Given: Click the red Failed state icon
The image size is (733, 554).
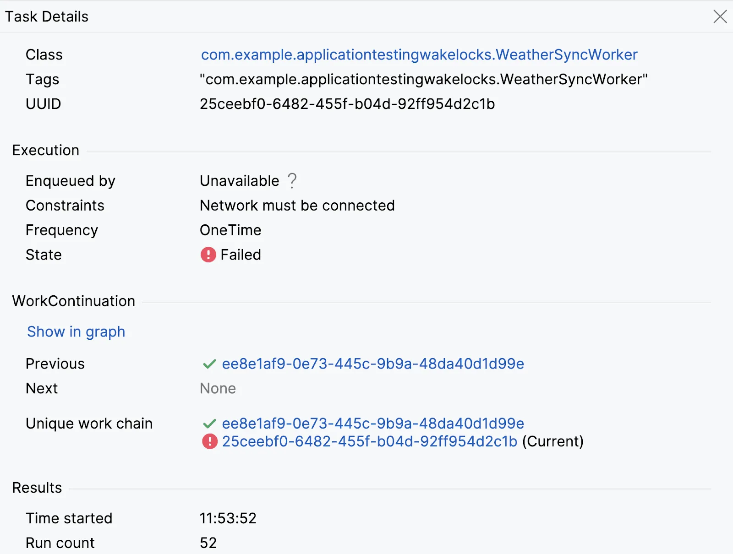Looking at the screenshot, I should pos(208,255).
